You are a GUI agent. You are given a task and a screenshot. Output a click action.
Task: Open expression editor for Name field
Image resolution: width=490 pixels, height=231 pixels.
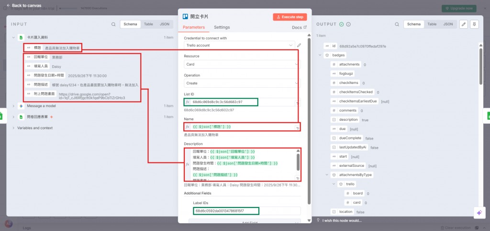(298, 128)
